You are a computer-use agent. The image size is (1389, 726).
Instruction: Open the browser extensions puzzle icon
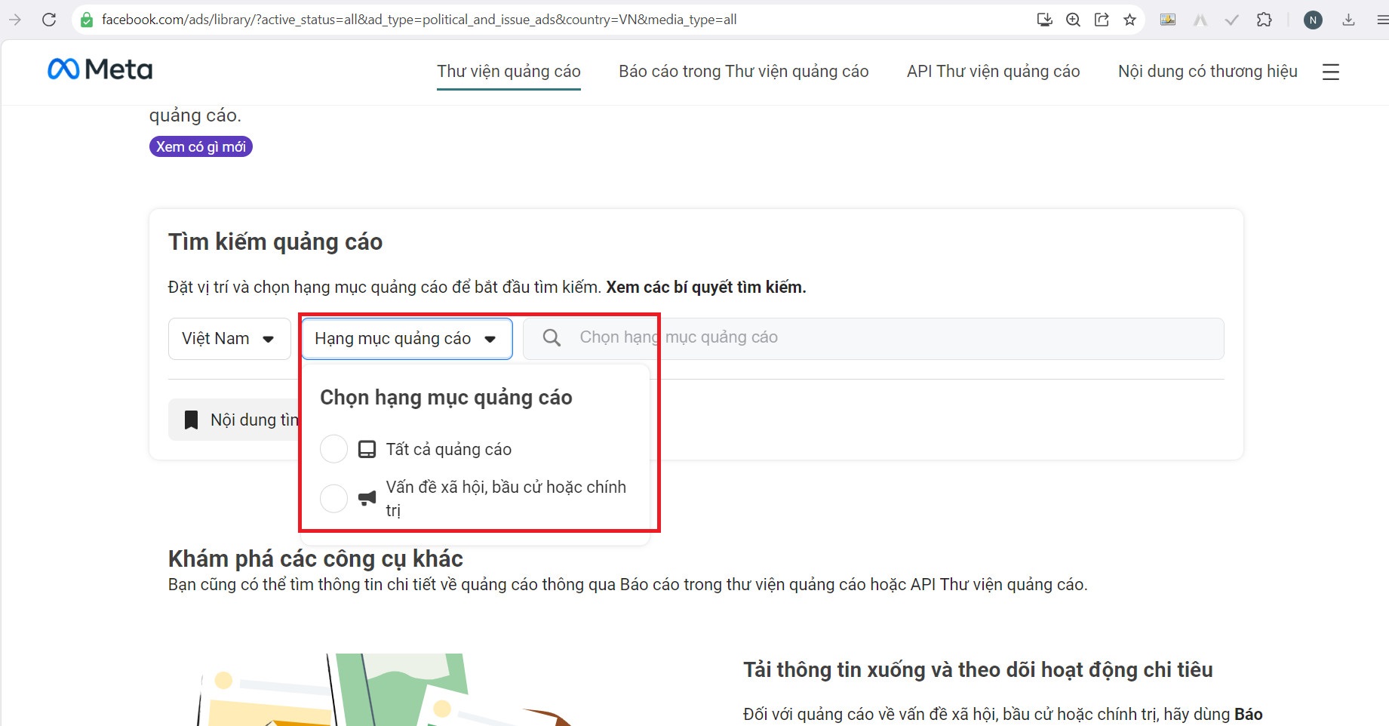[x=1265, y=20]
